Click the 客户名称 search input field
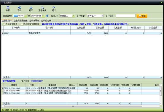The image size is (164, 112). [x=126, y=16]
